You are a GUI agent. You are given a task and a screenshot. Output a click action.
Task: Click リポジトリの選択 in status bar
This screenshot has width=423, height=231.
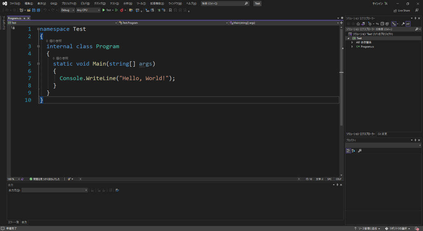point(398,229)
